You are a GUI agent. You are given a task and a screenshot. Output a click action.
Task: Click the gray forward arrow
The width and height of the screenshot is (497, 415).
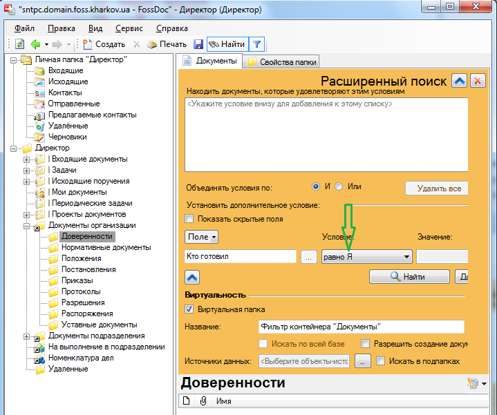[x=57, y=44]
